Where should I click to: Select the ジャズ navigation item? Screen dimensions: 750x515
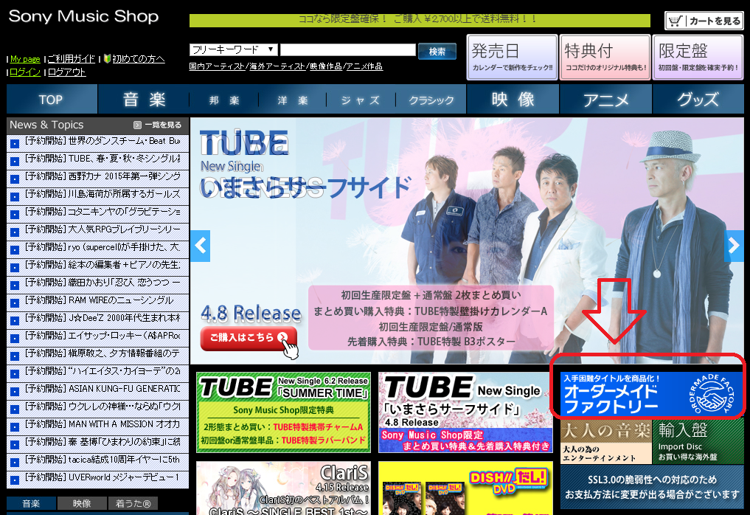361,100
